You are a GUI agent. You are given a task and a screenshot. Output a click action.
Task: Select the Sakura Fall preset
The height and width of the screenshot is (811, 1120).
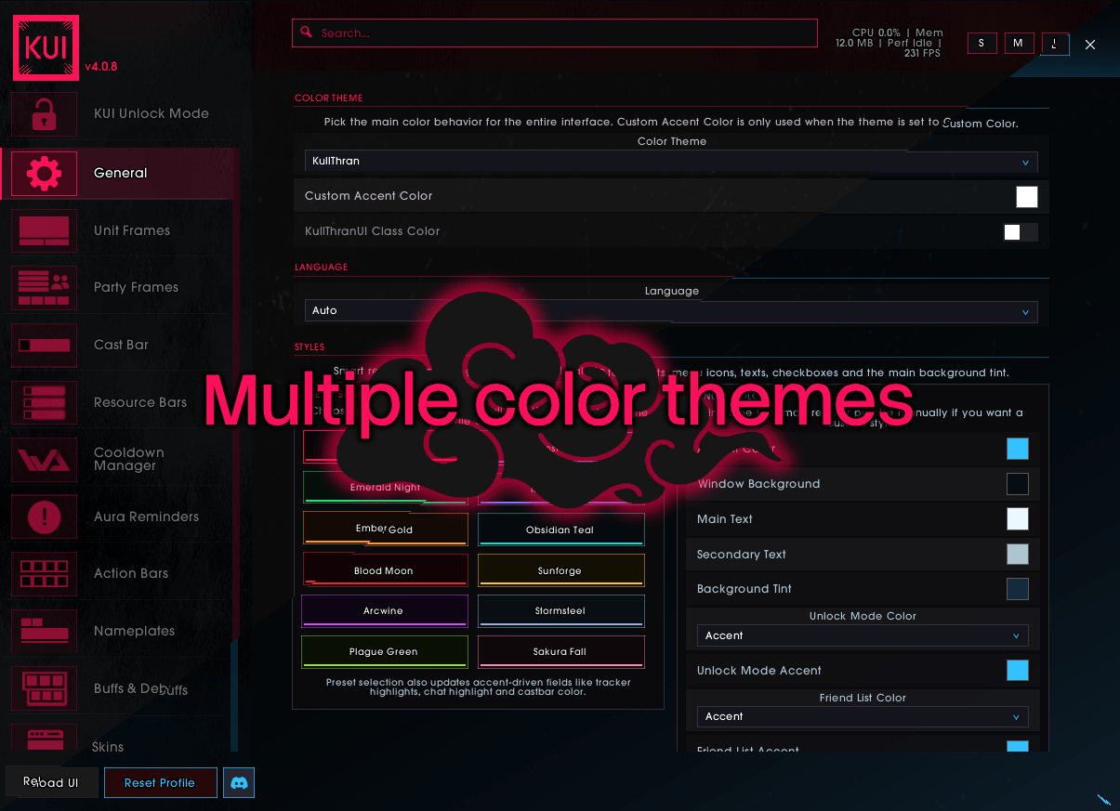pyautogui.click(x=560, y=652)
